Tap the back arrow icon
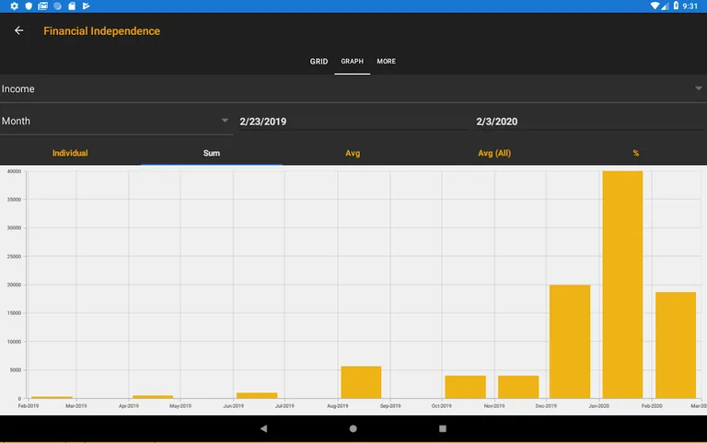This screenshot has width=707, height=443. 19,30
